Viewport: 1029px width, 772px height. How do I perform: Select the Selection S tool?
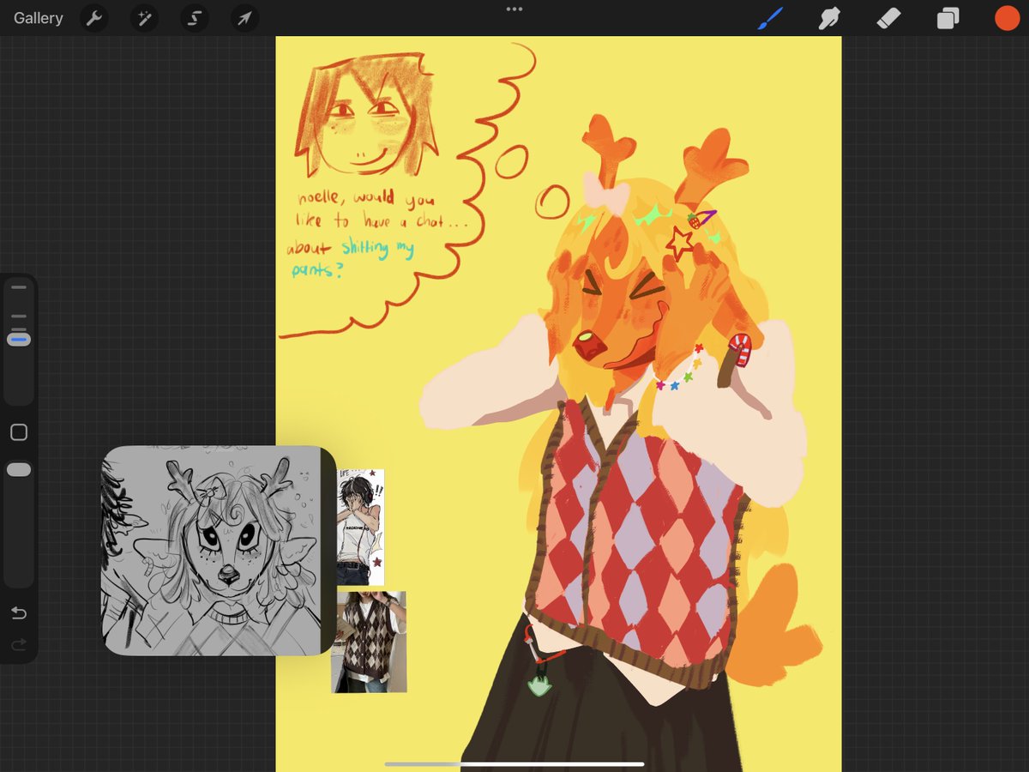(195, 18)
